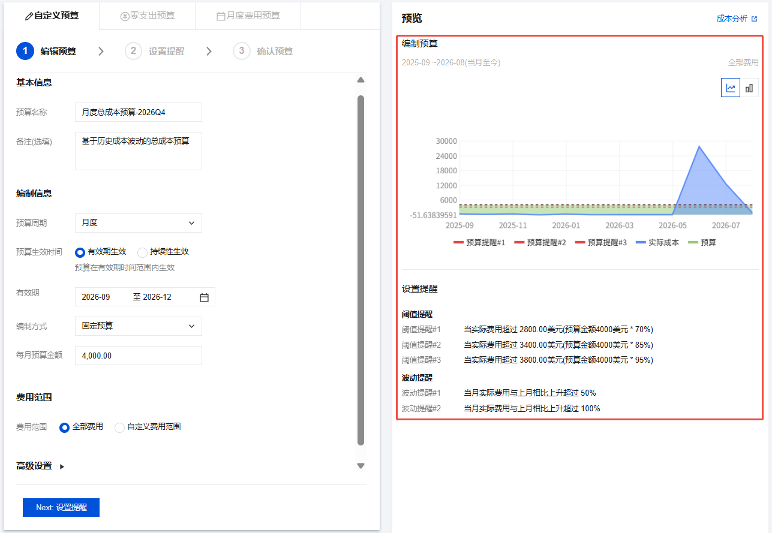Open 编制方式 dropdown showing 固定预算
The height and width of the screenshot is (533, 772).
coord(139,326)
